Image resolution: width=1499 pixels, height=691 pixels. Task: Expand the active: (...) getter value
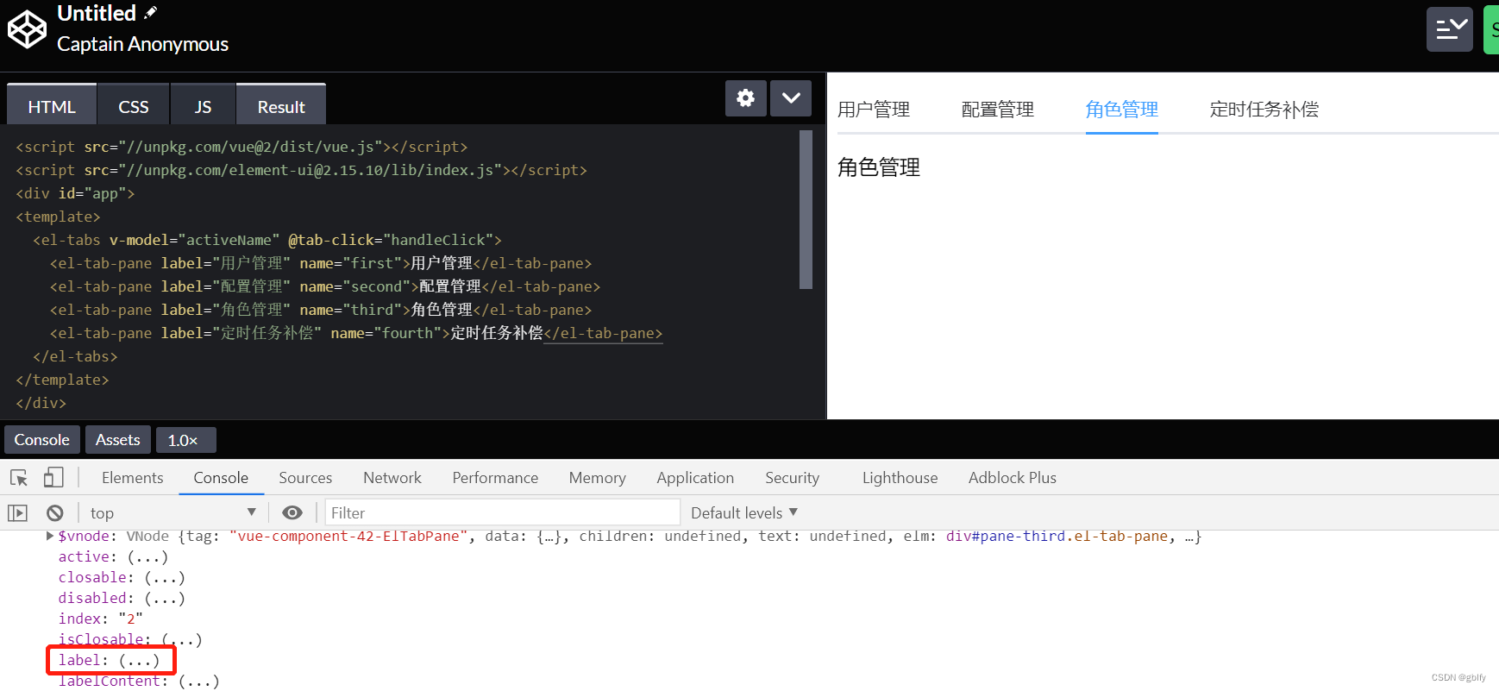point(147,557)
